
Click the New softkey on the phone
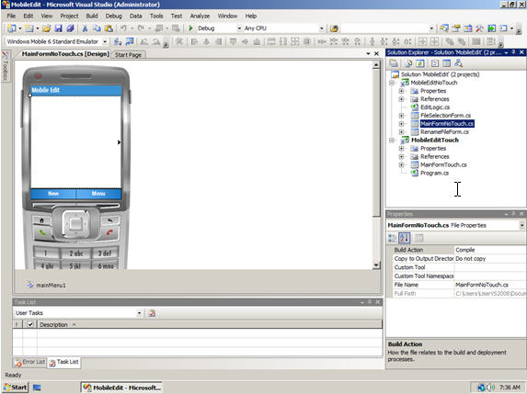click(53, 194)
